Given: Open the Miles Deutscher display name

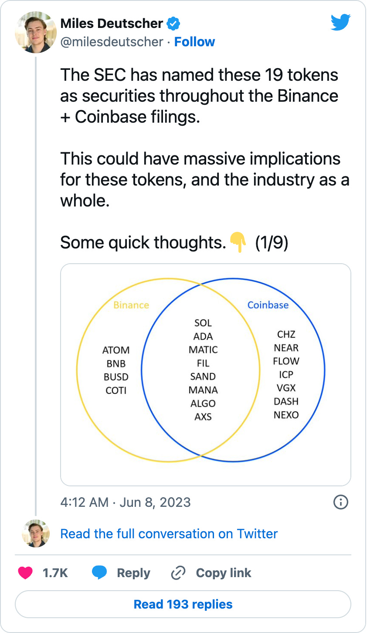Looking at the screenshot, I should click(x=112, y=24).
